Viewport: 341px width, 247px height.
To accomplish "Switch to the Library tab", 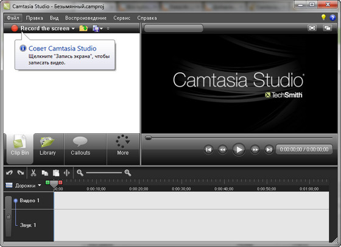I will (x=47, y=149).
